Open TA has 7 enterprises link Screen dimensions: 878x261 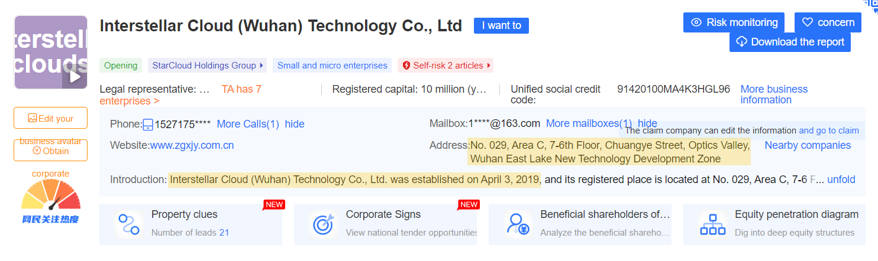pyautogui.click(x=180, y=95)
